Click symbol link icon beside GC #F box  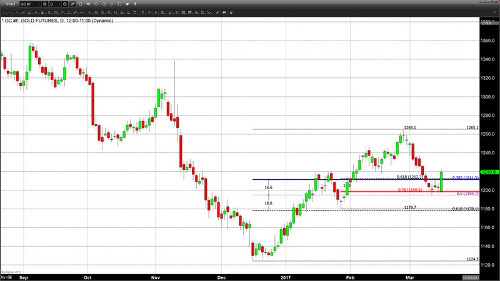coord(45,4)
